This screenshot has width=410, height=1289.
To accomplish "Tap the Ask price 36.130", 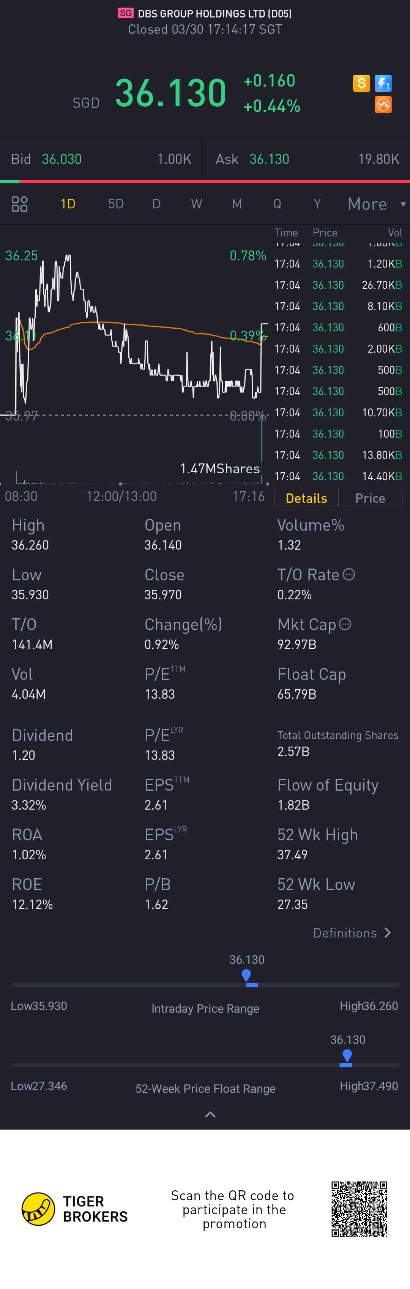I will (269, 159).
